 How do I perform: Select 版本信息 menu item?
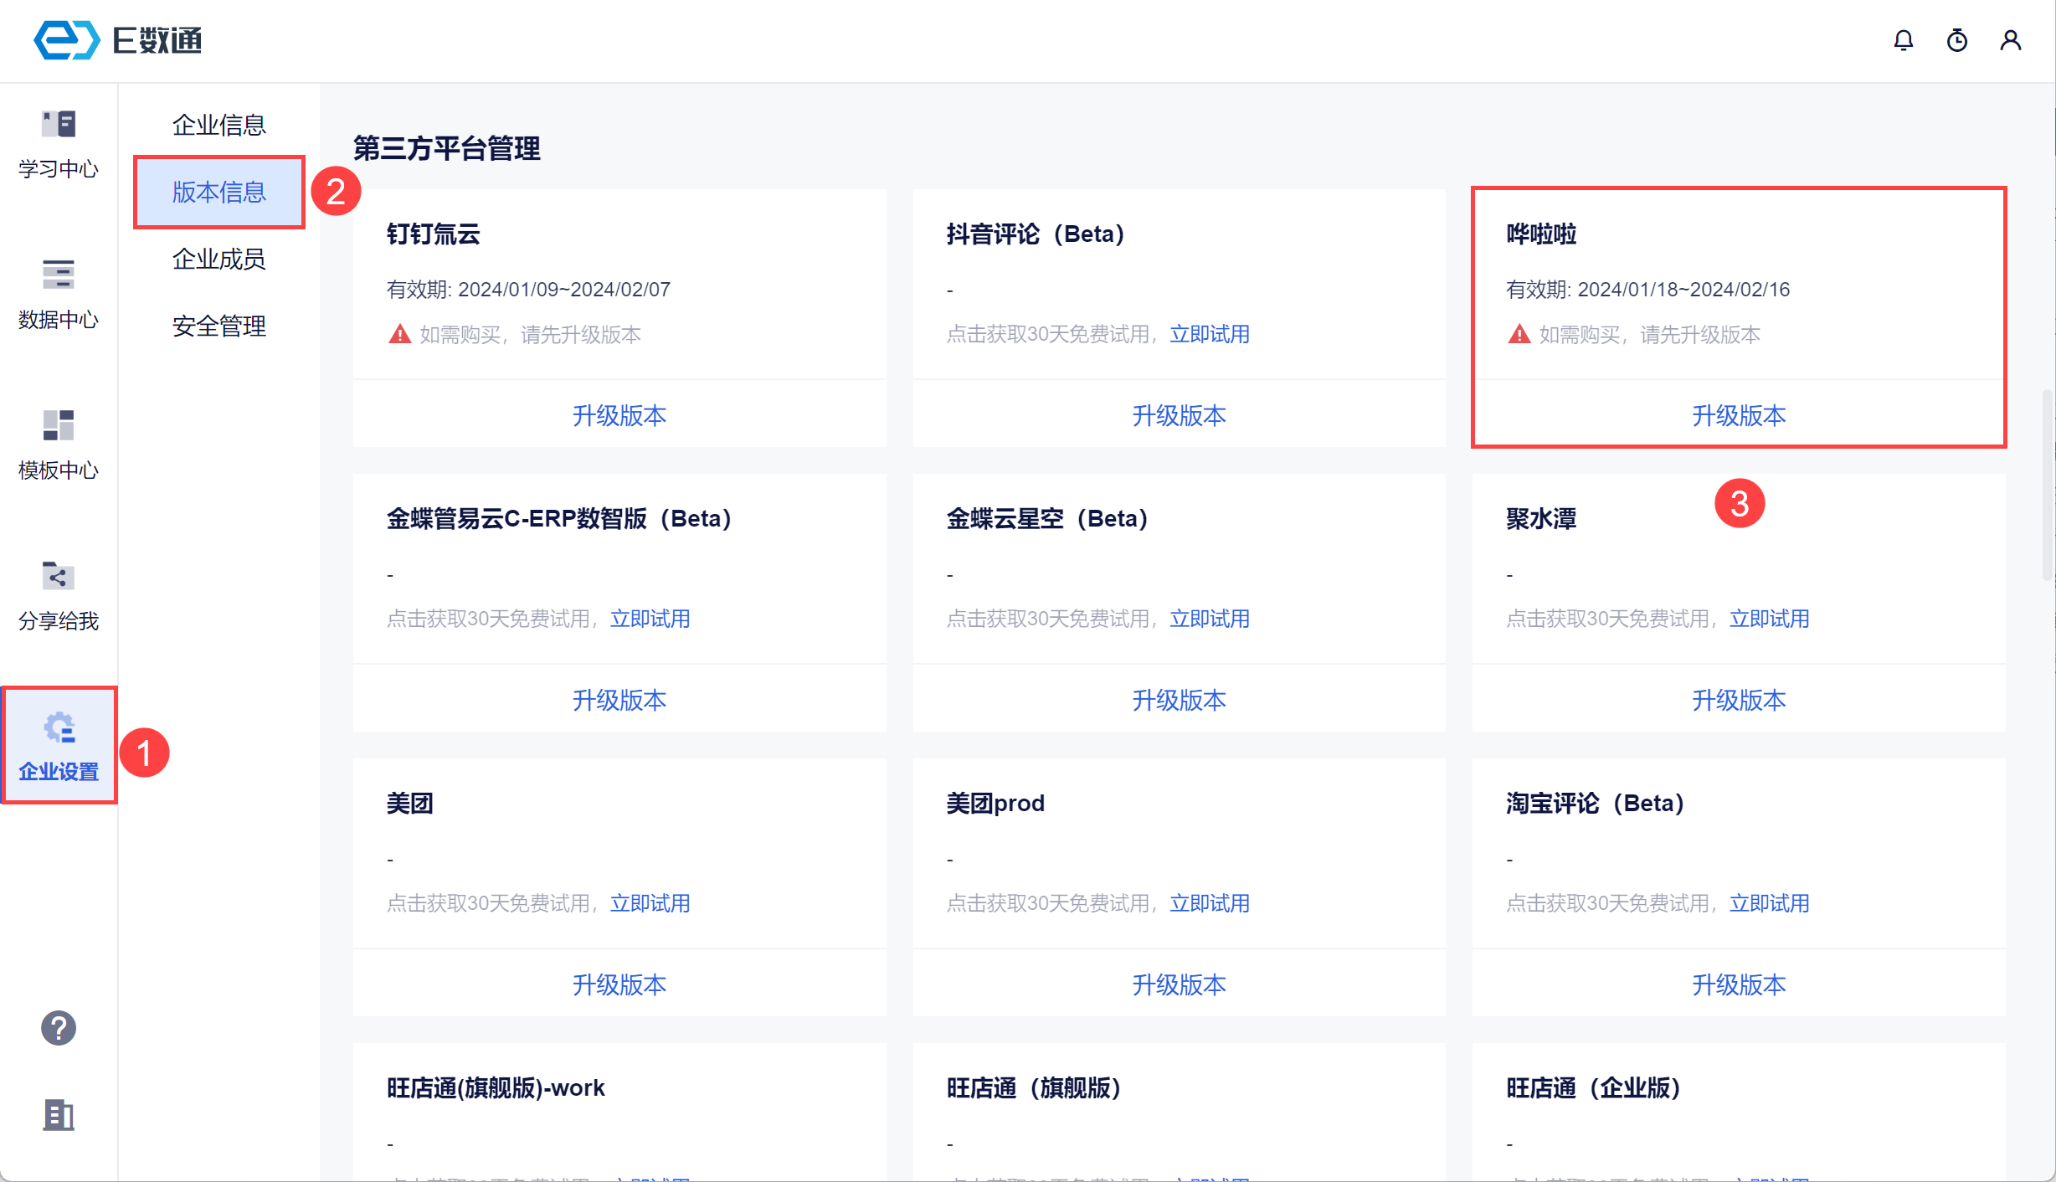pyautogui.click(x=218, y=192)
